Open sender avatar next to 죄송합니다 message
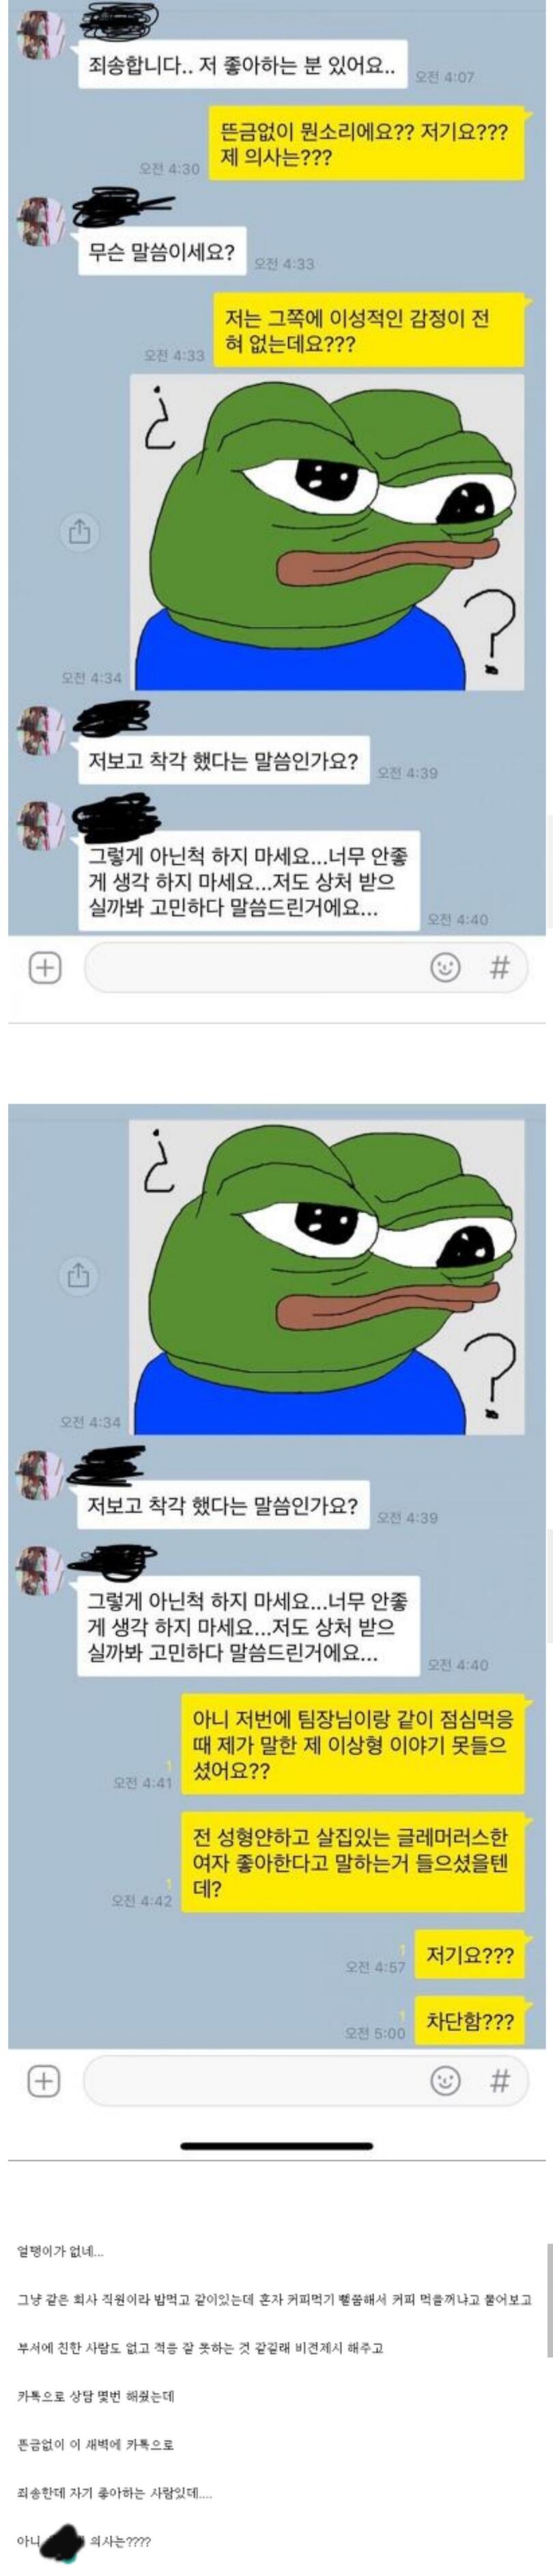The height and width of the screenshot is (2568, 553). click(x=41, y=39)
